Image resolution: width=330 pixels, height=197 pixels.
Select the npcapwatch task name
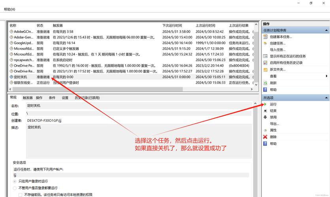coord(24,60)
